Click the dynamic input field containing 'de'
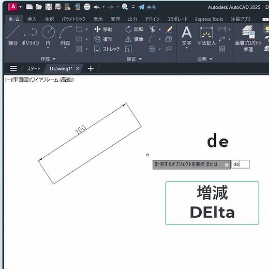 (x=241, y=164)
